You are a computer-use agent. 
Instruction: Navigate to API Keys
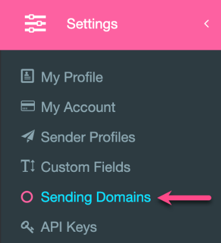tap(69, 227)
